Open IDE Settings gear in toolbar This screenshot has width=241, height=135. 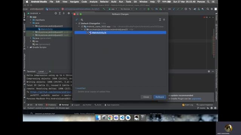click(x=212, y=9)
